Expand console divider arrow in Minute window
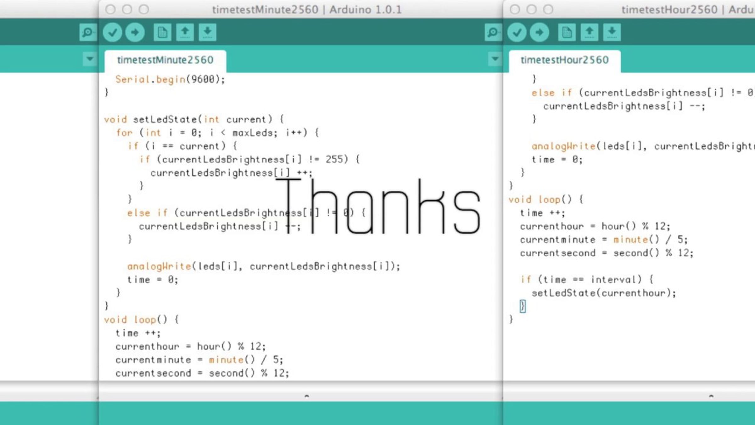Screen dimensions: 755x425 coord(307,396)
